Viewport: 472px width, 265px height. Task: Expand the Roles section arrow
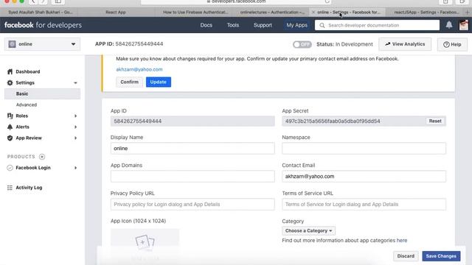click(x=75, y=116)
